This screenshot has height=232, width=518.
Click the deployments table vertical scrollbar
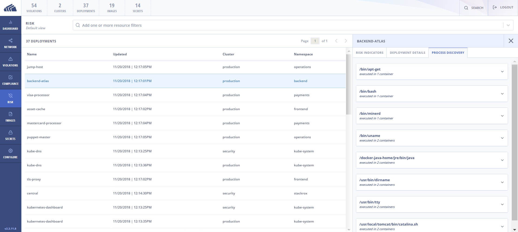tap(349, 84)
